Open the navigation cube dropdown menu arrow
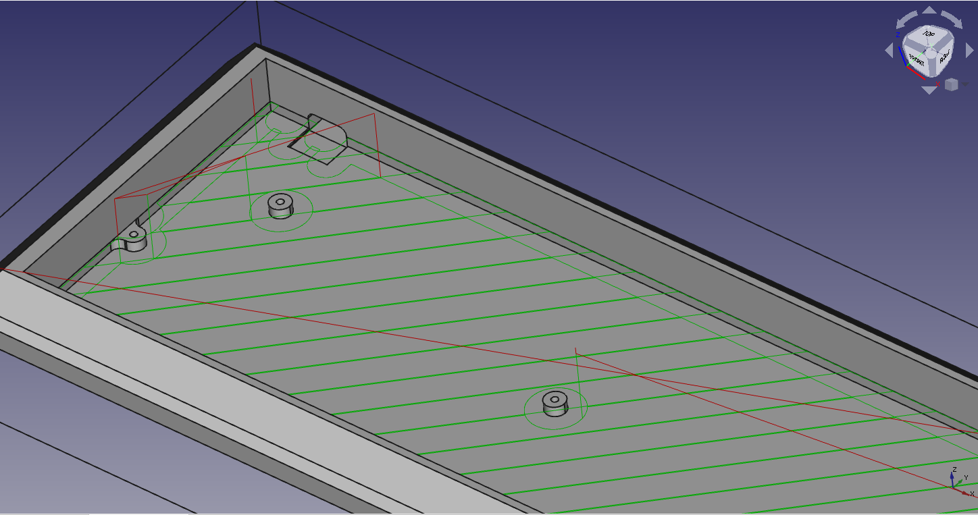978x515 pixels. tap(965, 84)
